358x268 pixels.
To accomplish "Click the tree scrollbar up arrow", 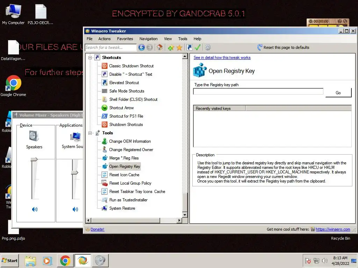I will click(x=185, y=56).
